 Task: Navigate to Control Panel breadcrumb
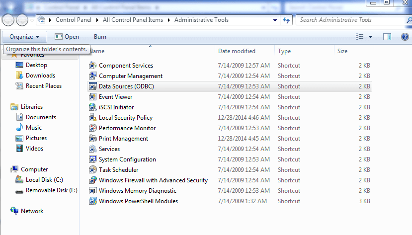pos(74,20)
